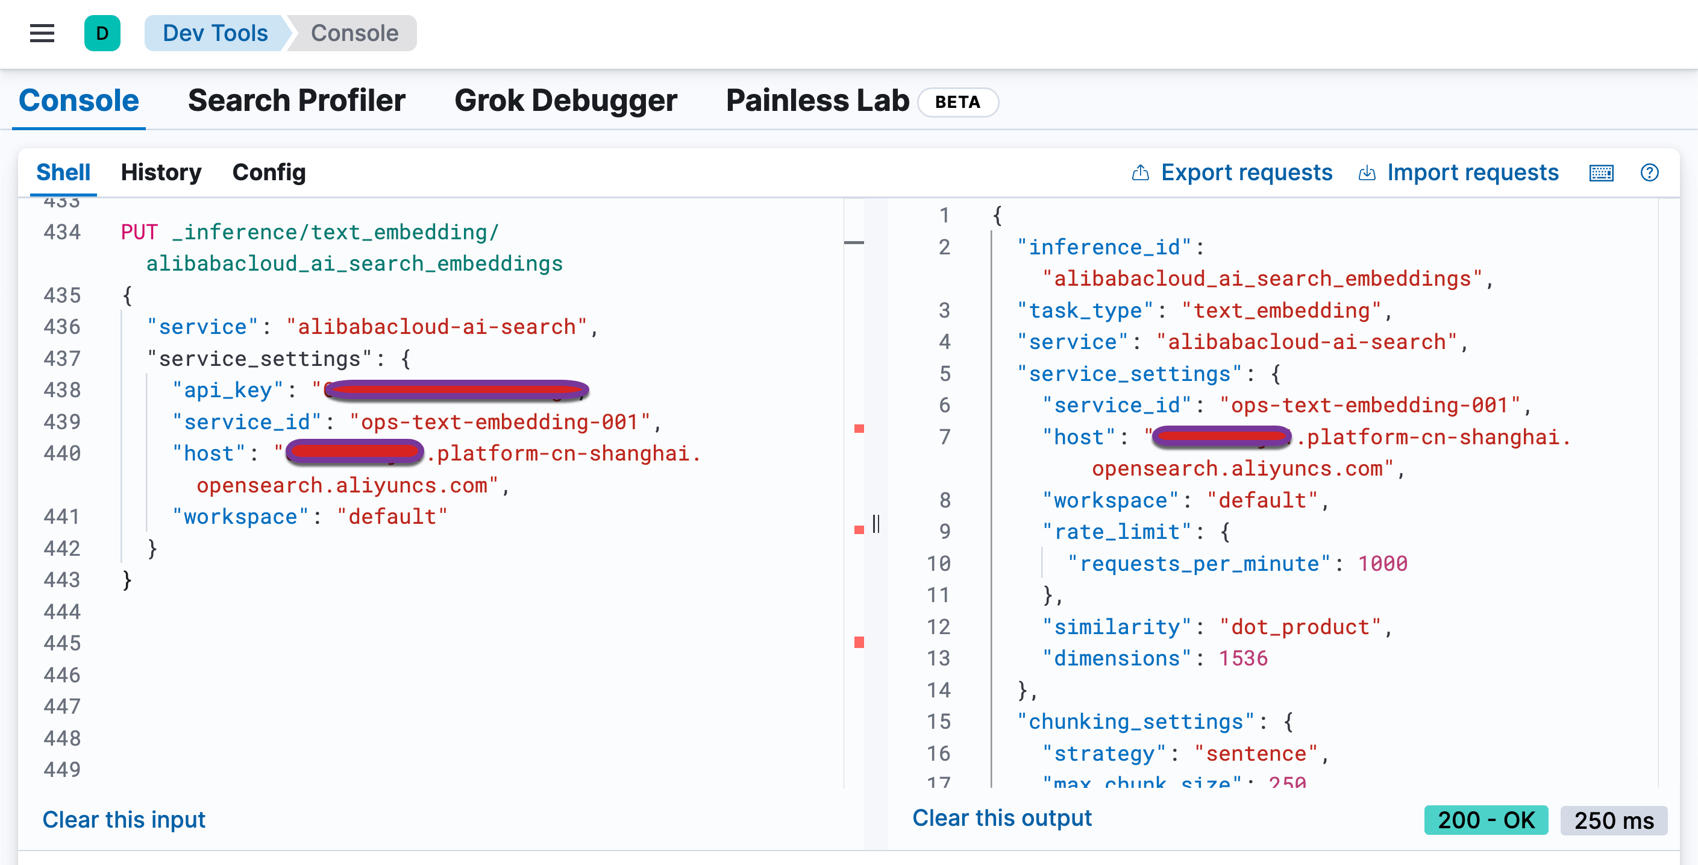Click "alibabacloud_ai_search_embeddings" in the request path
The image size is (1698, 865).
[x=355, y=264]
